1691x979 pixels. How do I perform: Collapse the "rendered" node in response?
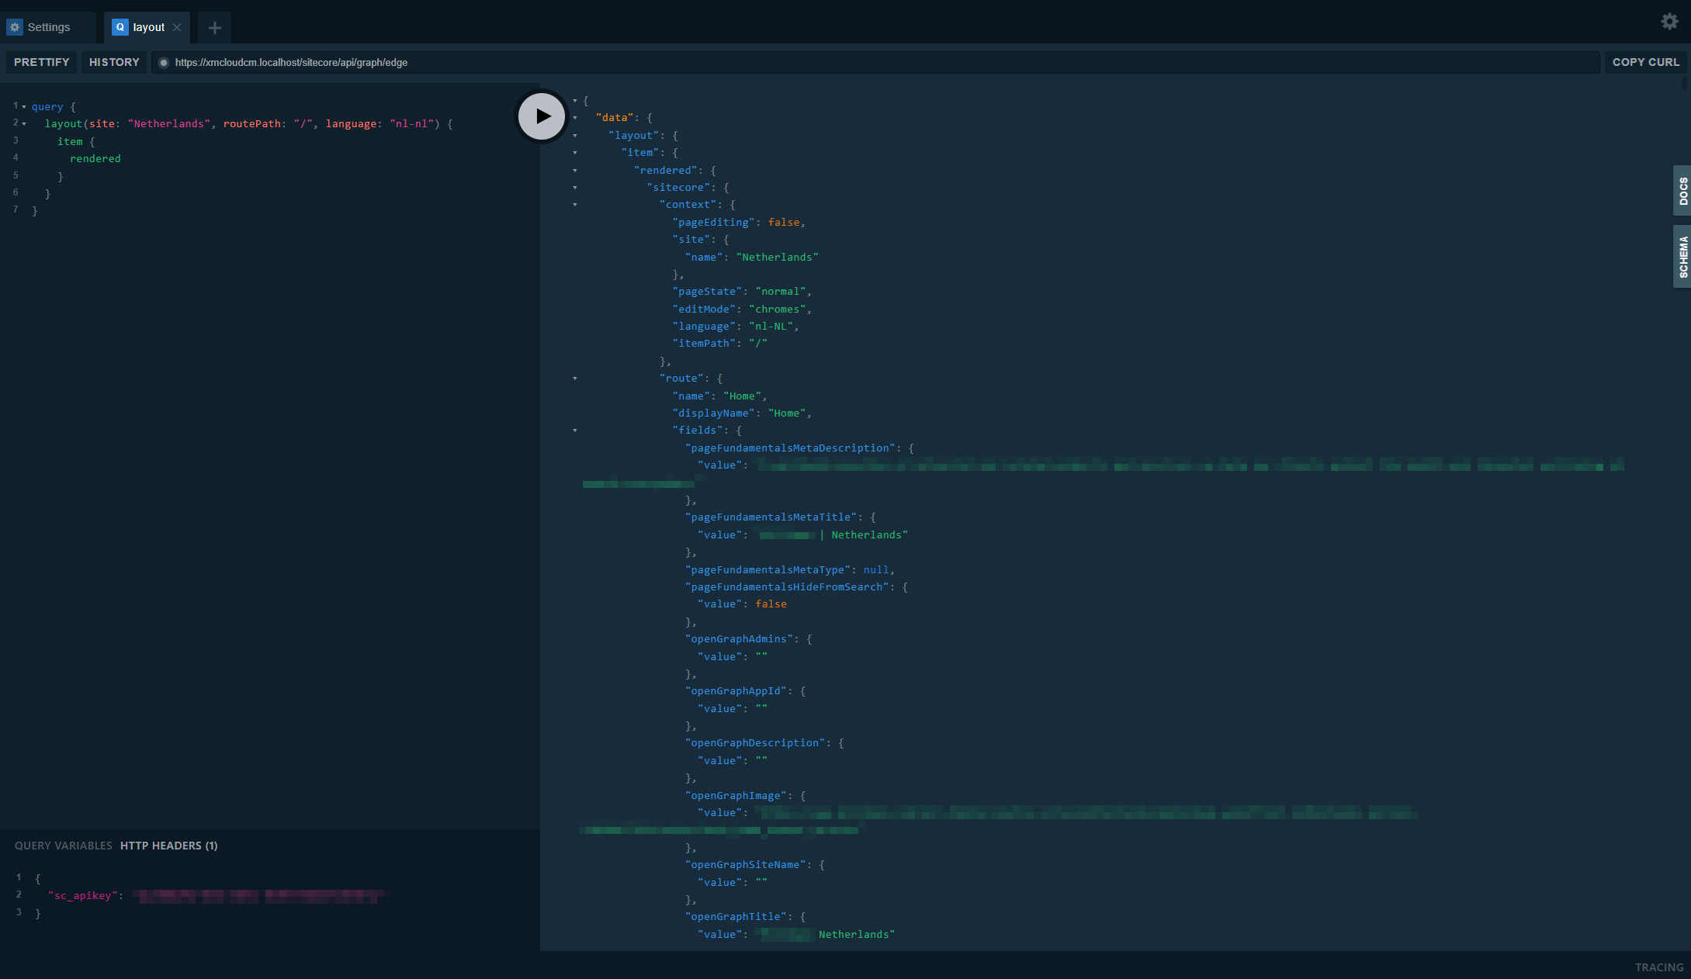[575, 171]
